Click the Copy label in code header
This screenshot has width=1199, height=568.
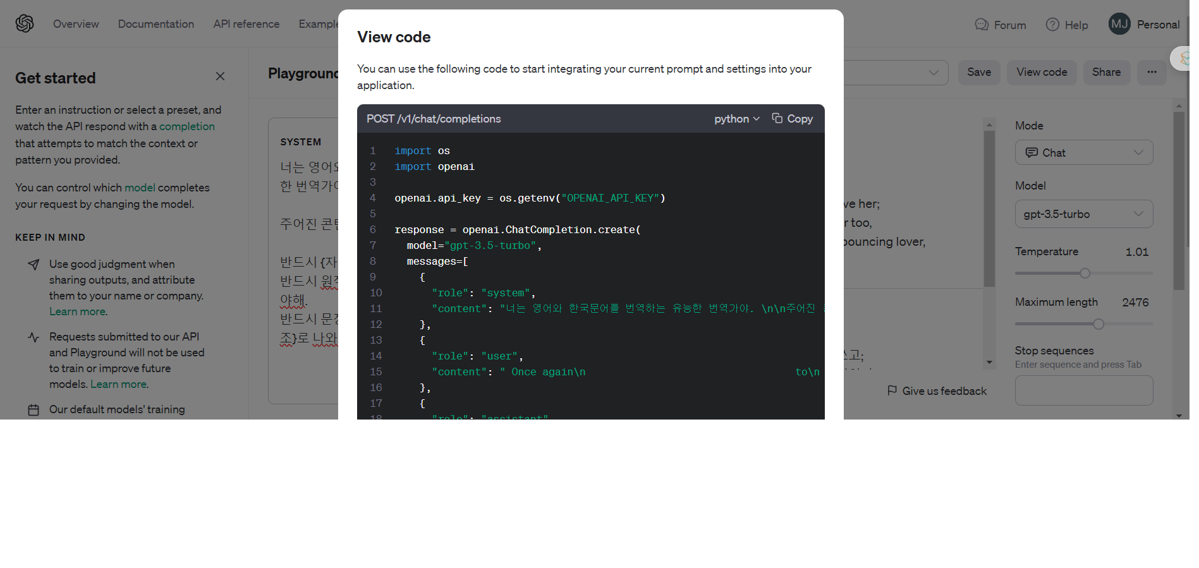[x=800, y=119]
